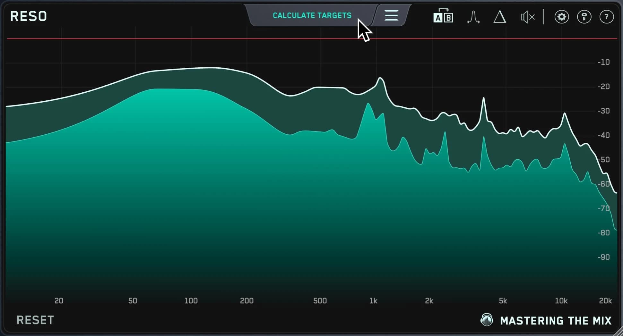The height and width of the screenshot is (336, 623).
Task: Click the -50 dB scale label
Action: [x=604, y=160]
